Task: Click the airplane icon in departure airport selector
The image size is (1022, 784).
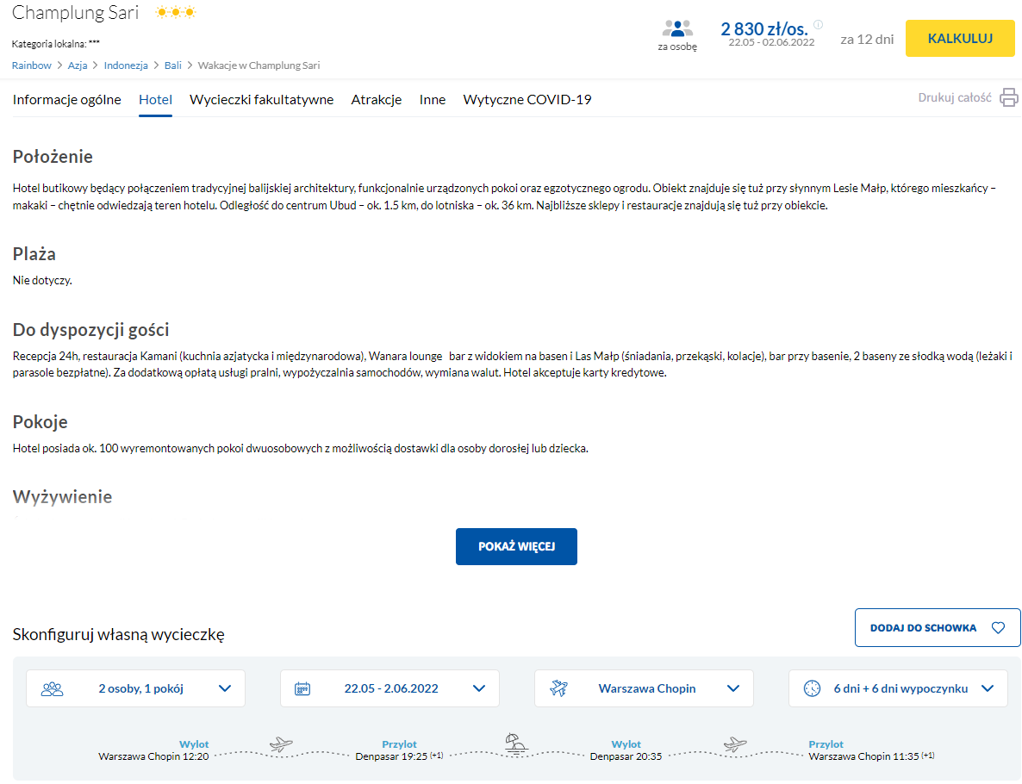Action: [558, 688]
